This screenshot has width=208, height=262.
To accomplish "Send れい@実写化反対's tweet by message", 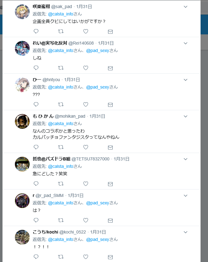I will (110, 68).
